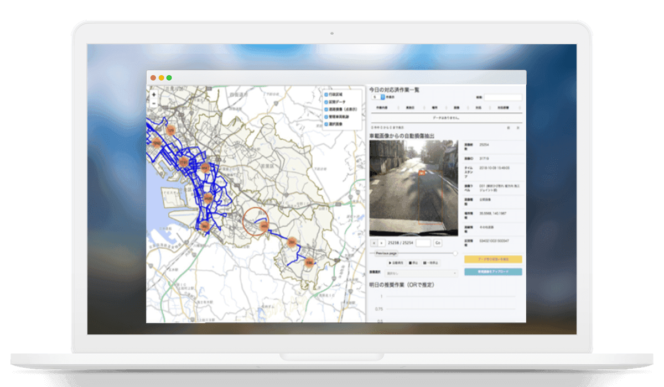Zoom out of the map with minus button
The height and width of the screenshot is (387, 664).
click(x=153, y=103)
